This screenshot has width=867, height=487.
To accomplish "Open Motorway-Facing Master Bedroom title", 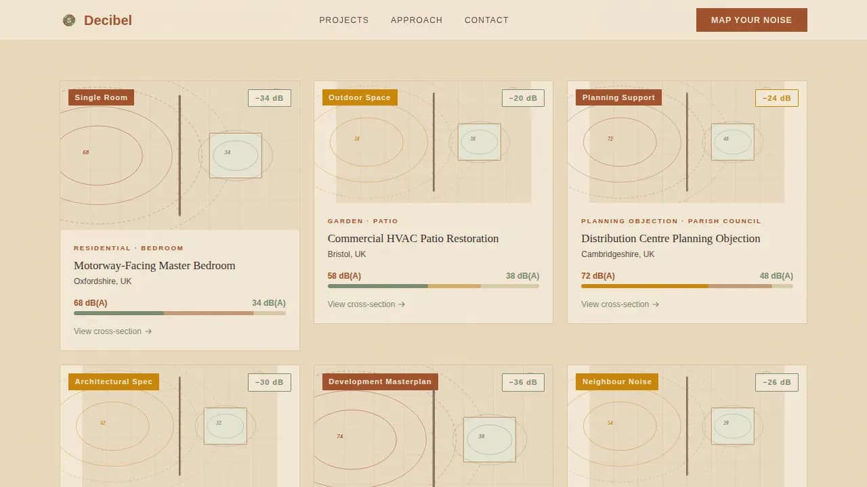I will (x=154, y=266).
